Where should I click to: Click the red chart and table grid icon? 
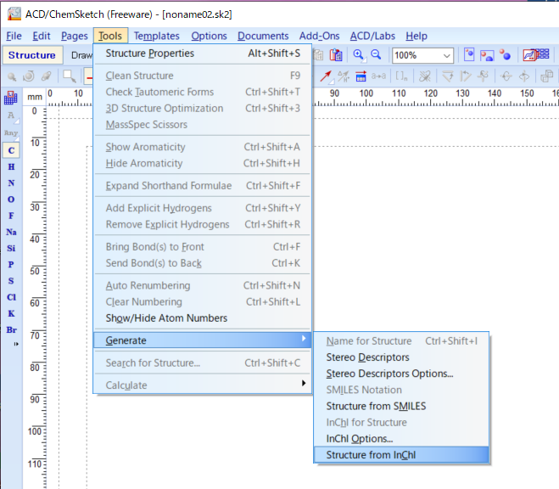click(536, 55)
